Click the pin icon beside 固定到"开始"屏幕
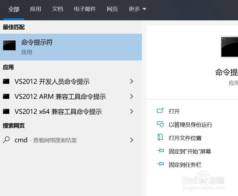The height and width of the screenshot is (196, 238). [160, 150]
